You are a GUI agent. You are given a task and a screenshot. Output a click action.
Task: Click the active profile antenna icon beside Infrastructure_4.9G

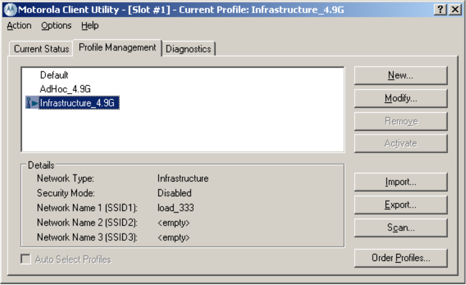(x=32, y=102)
